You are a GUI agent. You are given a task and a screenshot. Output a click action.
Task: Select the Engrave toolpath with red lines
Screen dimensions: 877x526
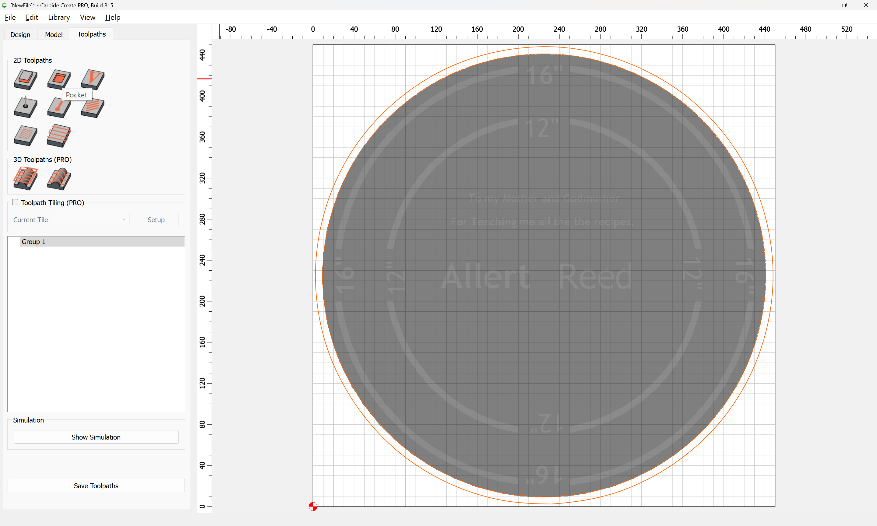[93, 108]
